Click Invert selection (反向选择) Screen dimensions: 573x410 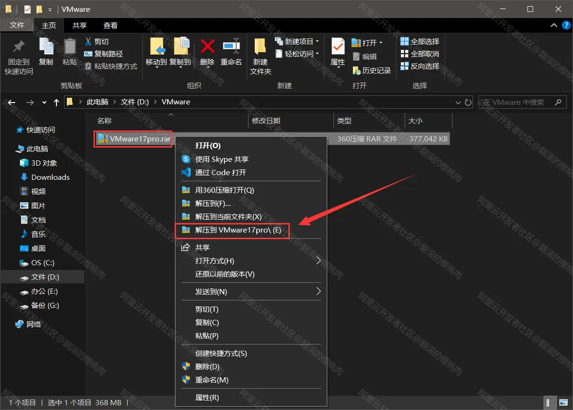[420, 66]
